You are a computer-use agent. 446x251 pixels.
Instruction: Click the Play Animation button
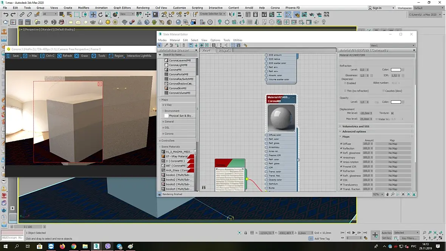[354, 233]
